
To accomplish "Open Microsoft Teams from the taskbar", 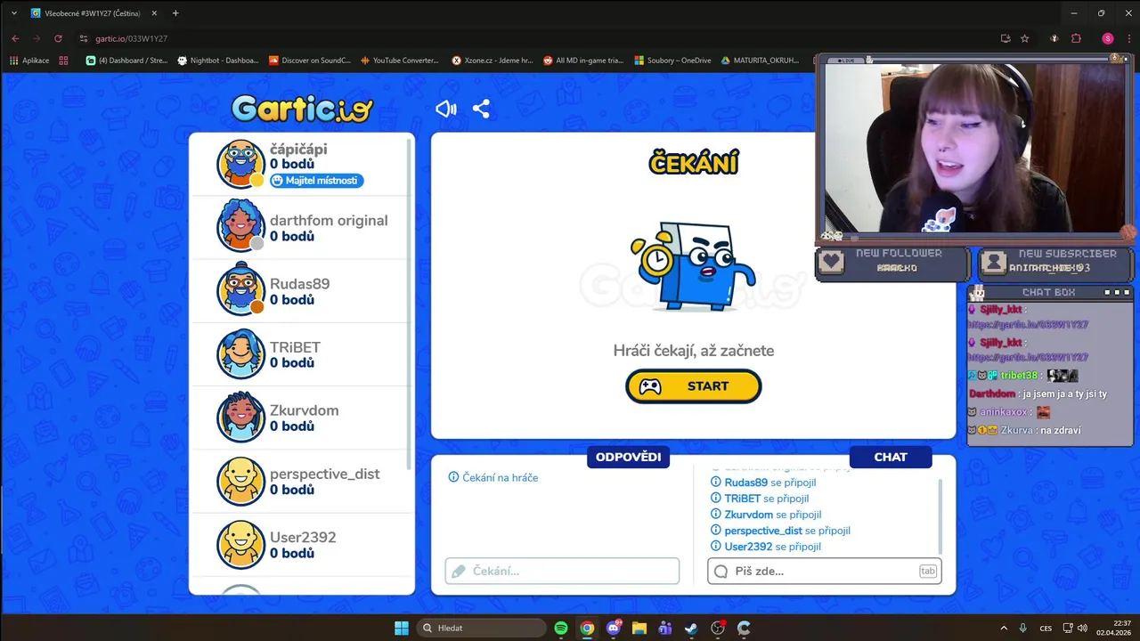I will [664, 628].
